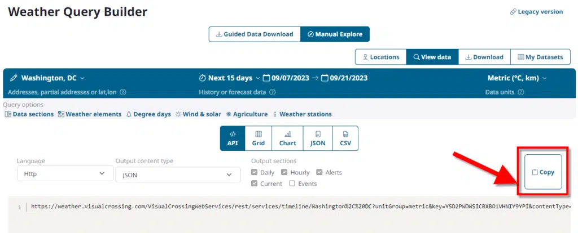This screenshot has height=233, width=578.
Task: Click the start date calendar icon
Action: [266, 78]
